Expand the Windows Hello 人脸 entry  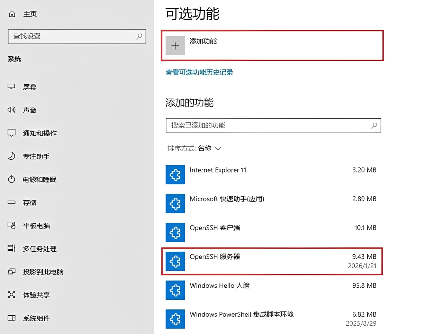(272, 290)
